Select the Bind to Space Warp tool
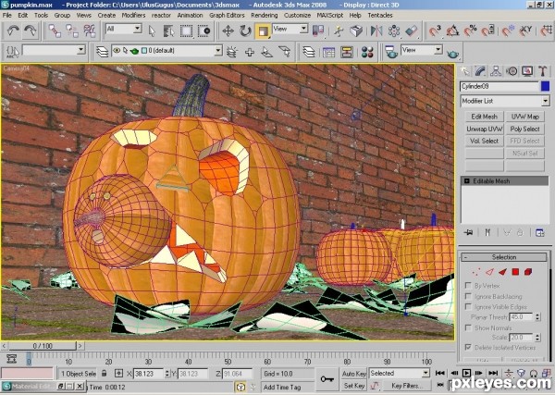 click(89, 31)
